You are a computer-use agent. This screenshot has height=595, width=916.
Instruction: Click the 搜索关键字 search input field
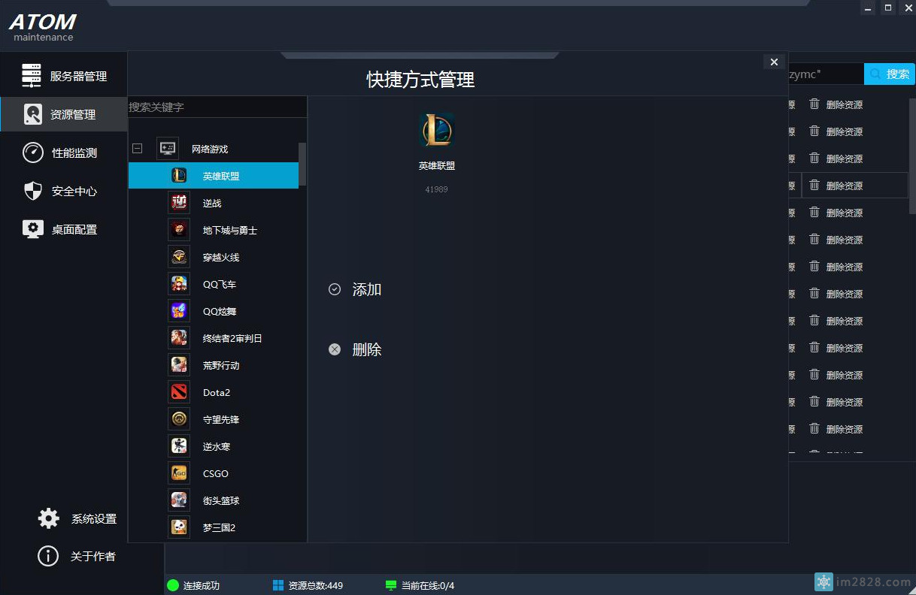point(217,107)
